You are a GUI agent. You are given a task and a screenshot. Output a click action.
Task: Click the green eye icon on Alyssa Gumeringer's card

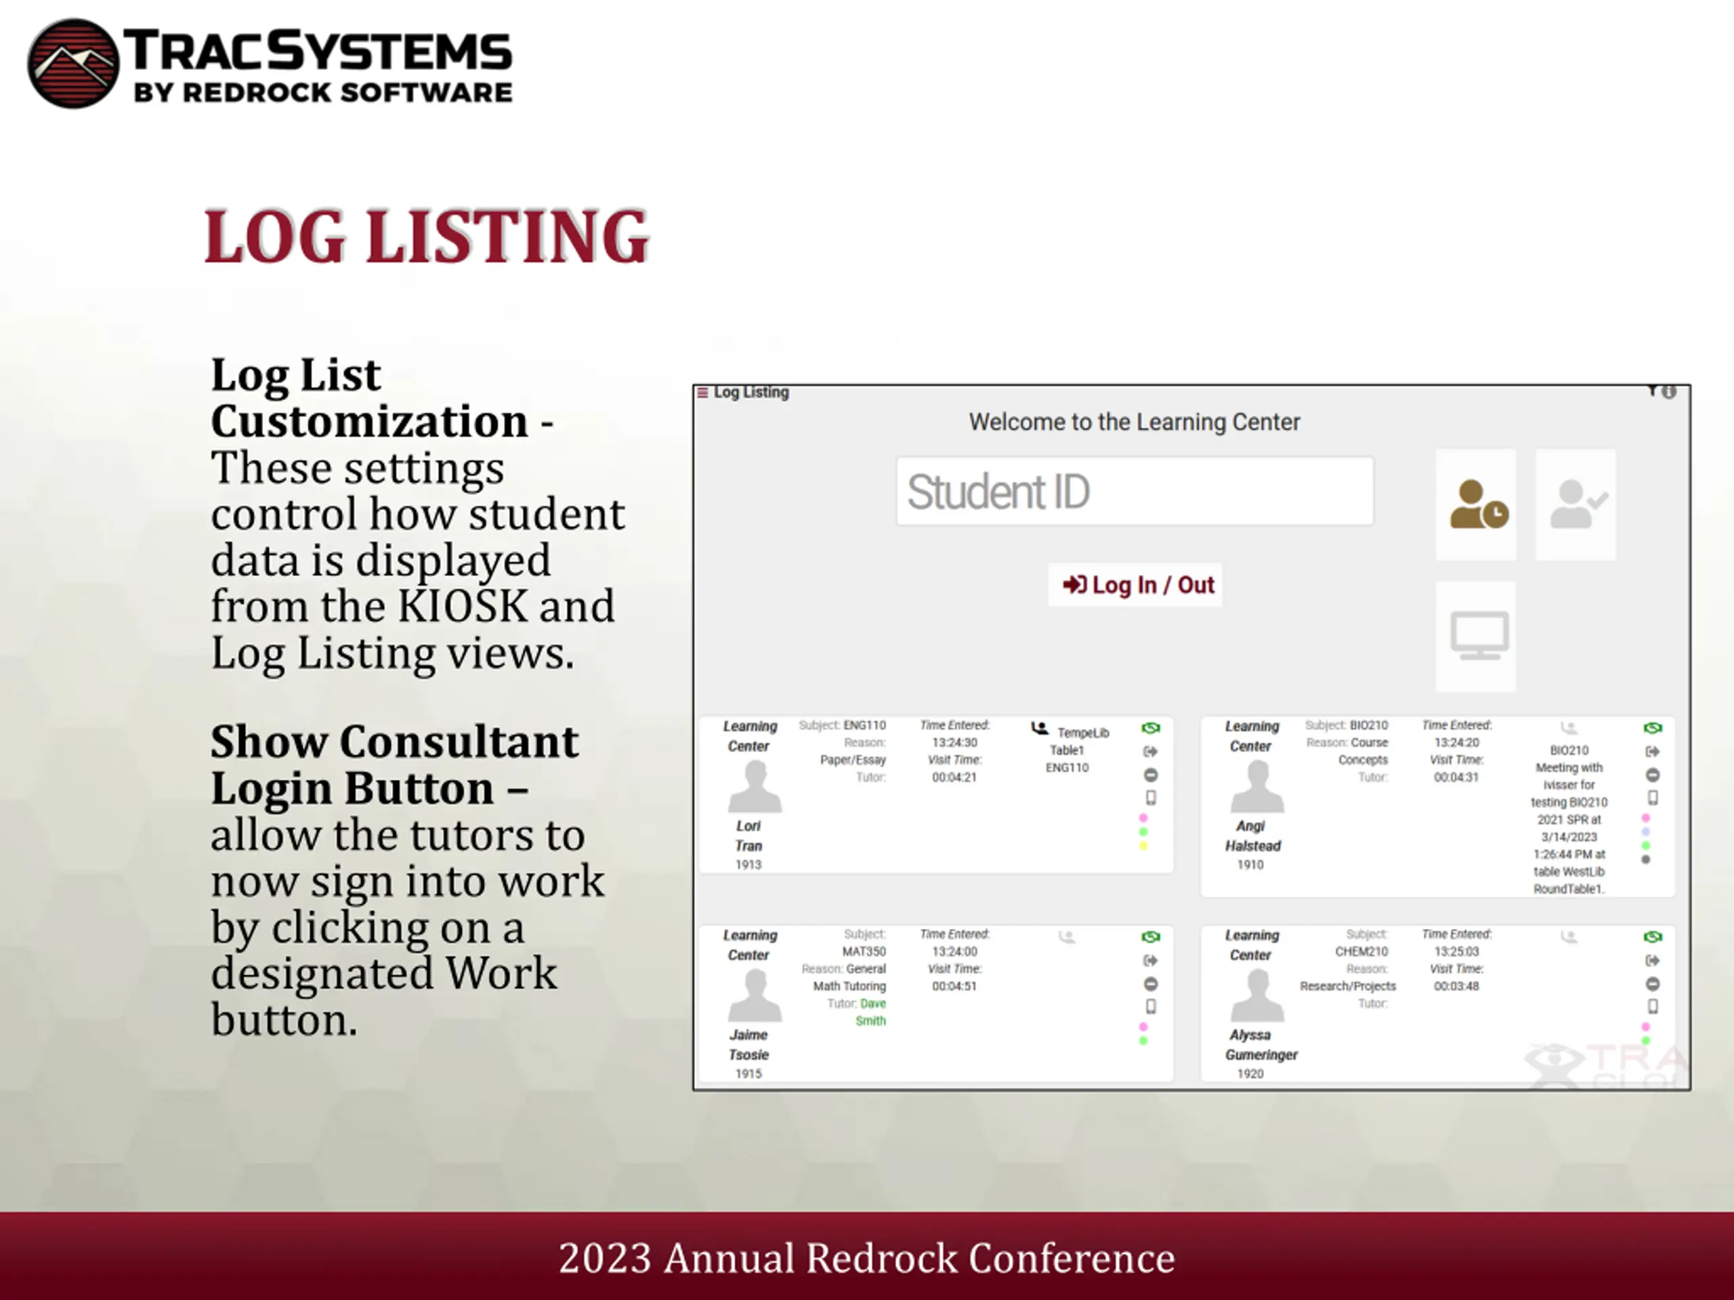click(x=1653, y=937)
